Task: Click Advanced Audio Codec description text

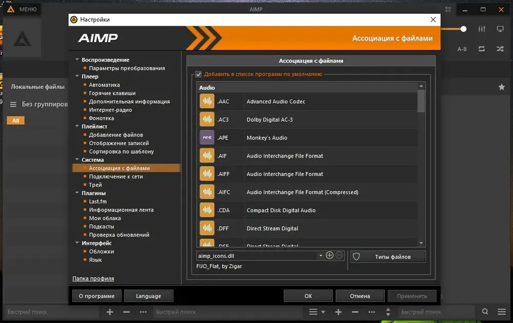Action: [276, 101]
